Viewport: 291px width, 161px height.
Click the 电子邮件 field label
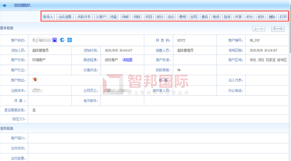click(x=91, y=101)
